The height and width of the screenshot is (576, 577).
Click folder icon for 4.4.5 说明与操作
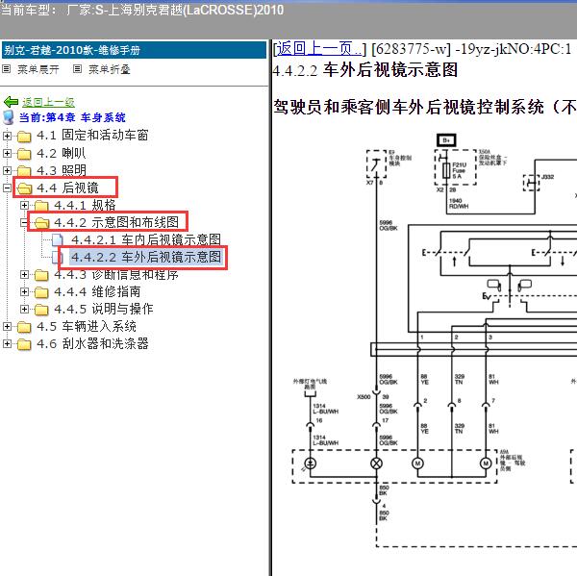(41, 310)
